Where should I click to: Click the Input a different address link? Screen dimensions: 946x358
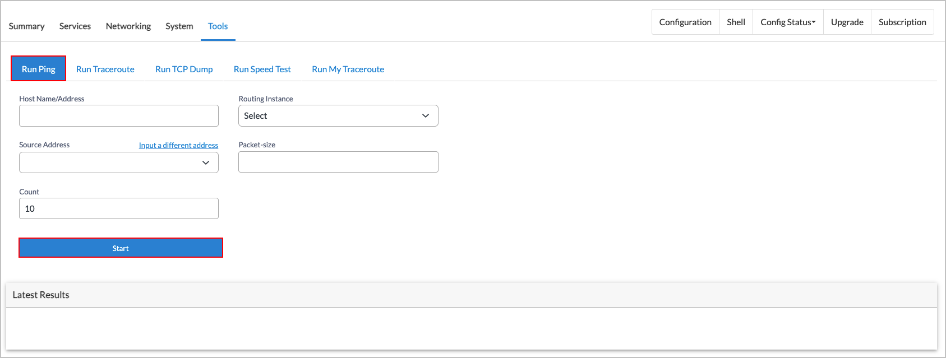point(178,146)
